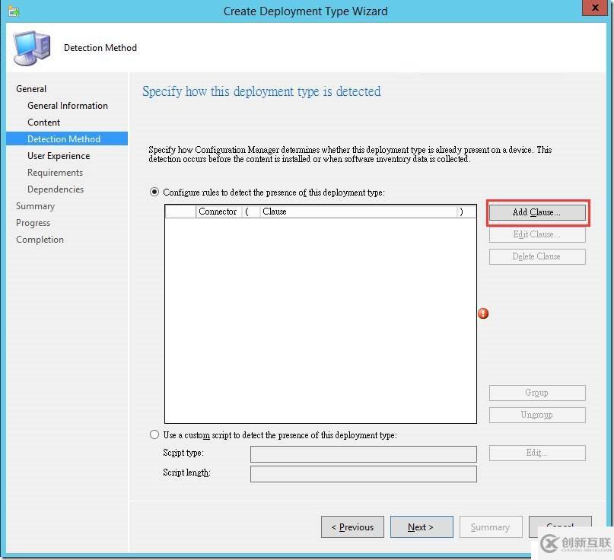The height and width of the screenshot is (560, 614).
Task: Click the red error warning icon
Action: point(483,313)
